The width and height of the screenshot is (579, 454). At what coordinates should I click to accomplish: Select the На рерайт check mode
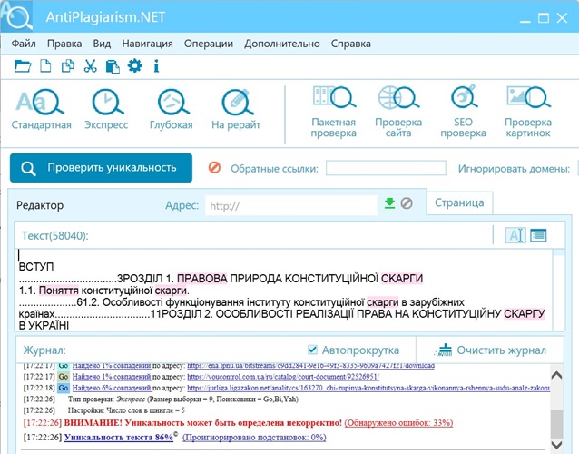(x=236, y=109)
